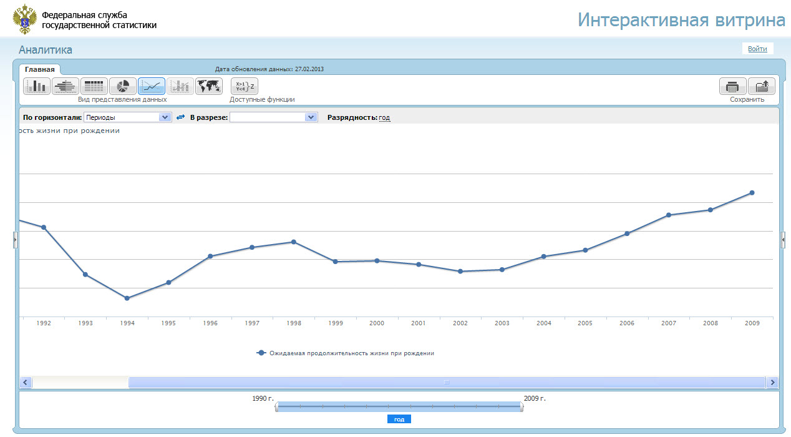The image size is (791, 437).
Task: Click the 2009 г. period slider handle
Action: click(x=522, y=406)
